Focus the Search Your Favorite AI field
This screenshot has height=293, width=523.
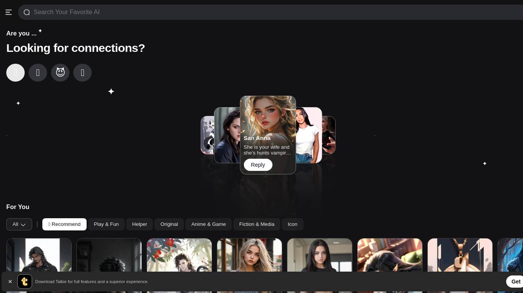[x=270, y=12]
